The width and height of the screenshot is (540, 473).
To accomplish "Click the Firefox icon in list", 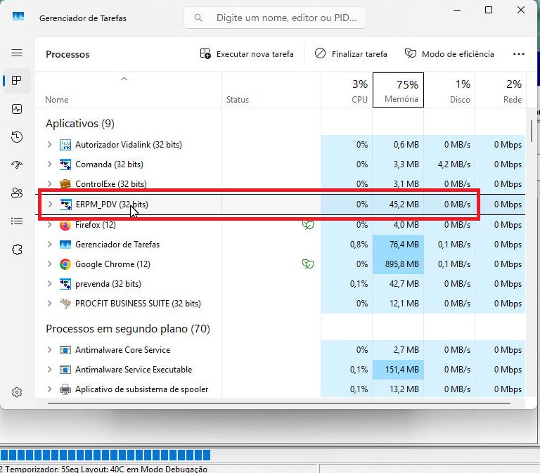I will pyautogui.click(x=65, y=225).
